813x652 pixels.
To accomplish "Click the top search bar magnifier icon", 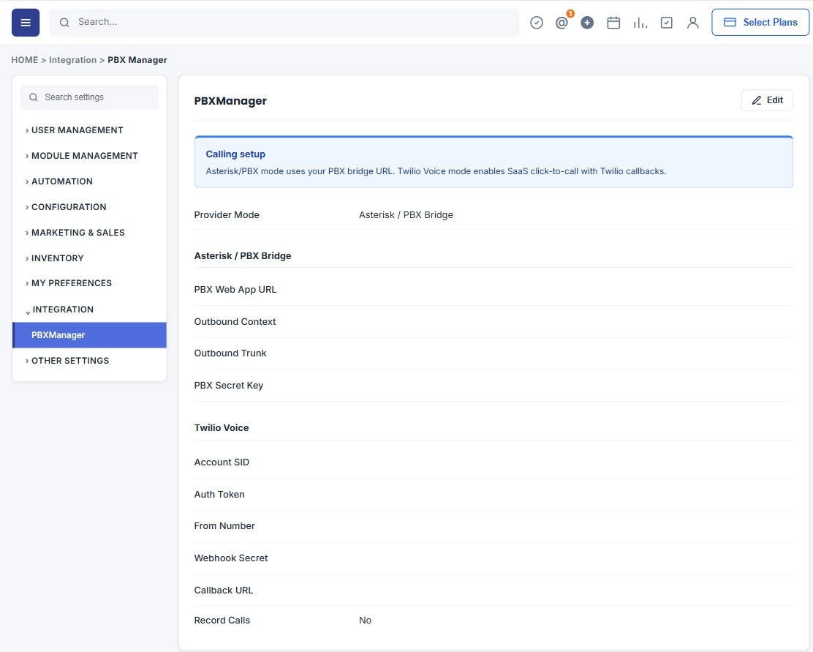I will [x=64, y=23].
